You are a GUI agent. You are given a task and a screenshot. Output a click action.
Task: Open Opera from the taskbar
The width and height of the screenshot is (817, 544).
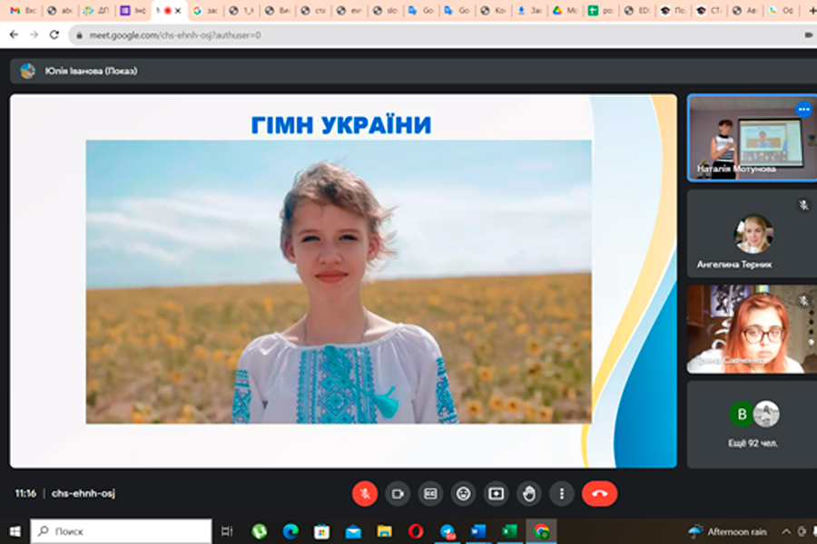coord(416,531)
